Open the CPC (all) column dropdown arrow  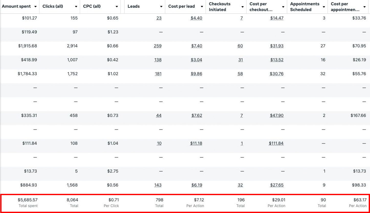[x=117, y=7]
